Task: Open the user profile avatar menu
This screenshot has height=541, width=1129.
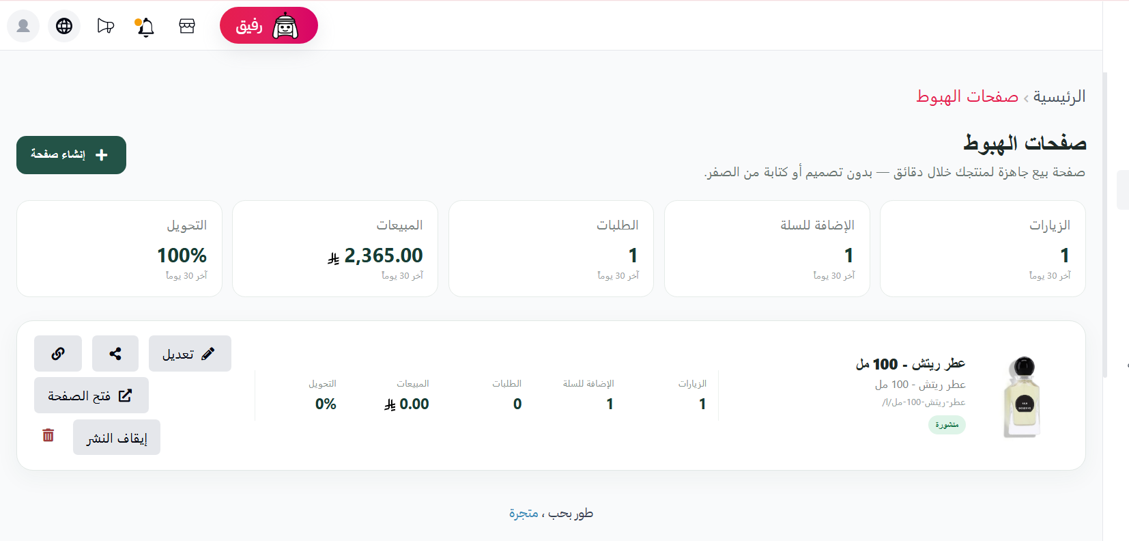Action: click(x=23, y=26)
